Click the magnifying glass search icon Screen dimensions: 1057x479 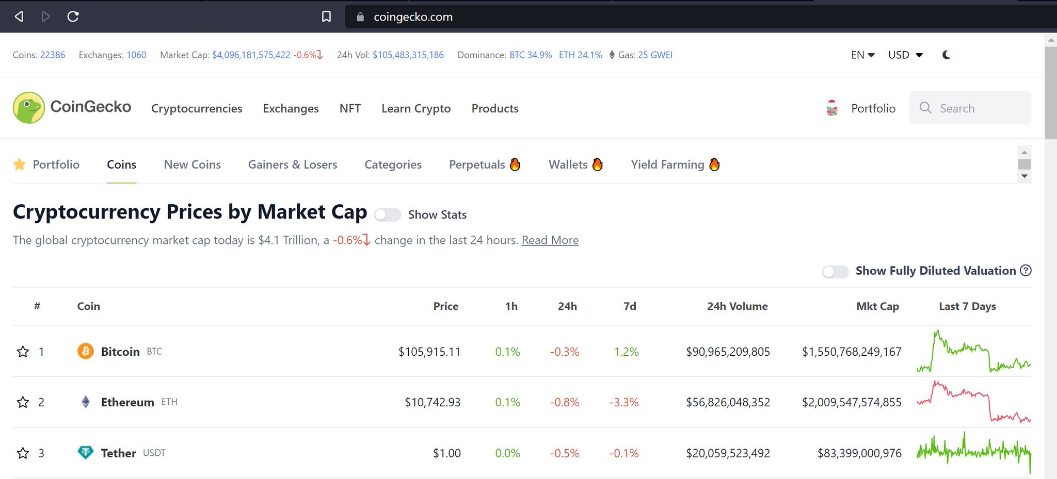[925, 108]
